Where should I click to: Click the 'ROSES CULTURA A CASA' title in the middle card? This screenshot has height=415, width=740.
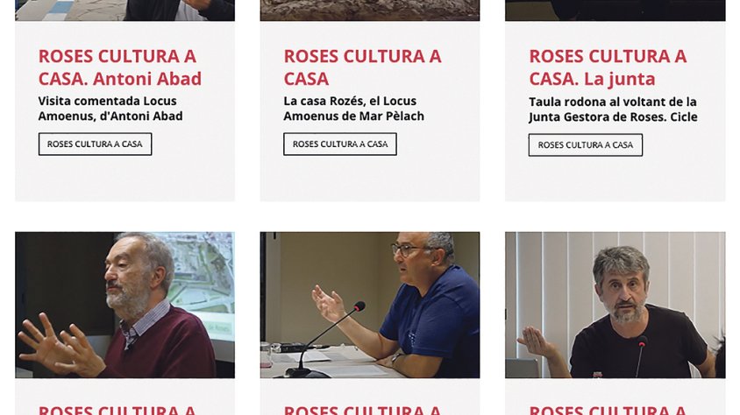coord(362,67)
